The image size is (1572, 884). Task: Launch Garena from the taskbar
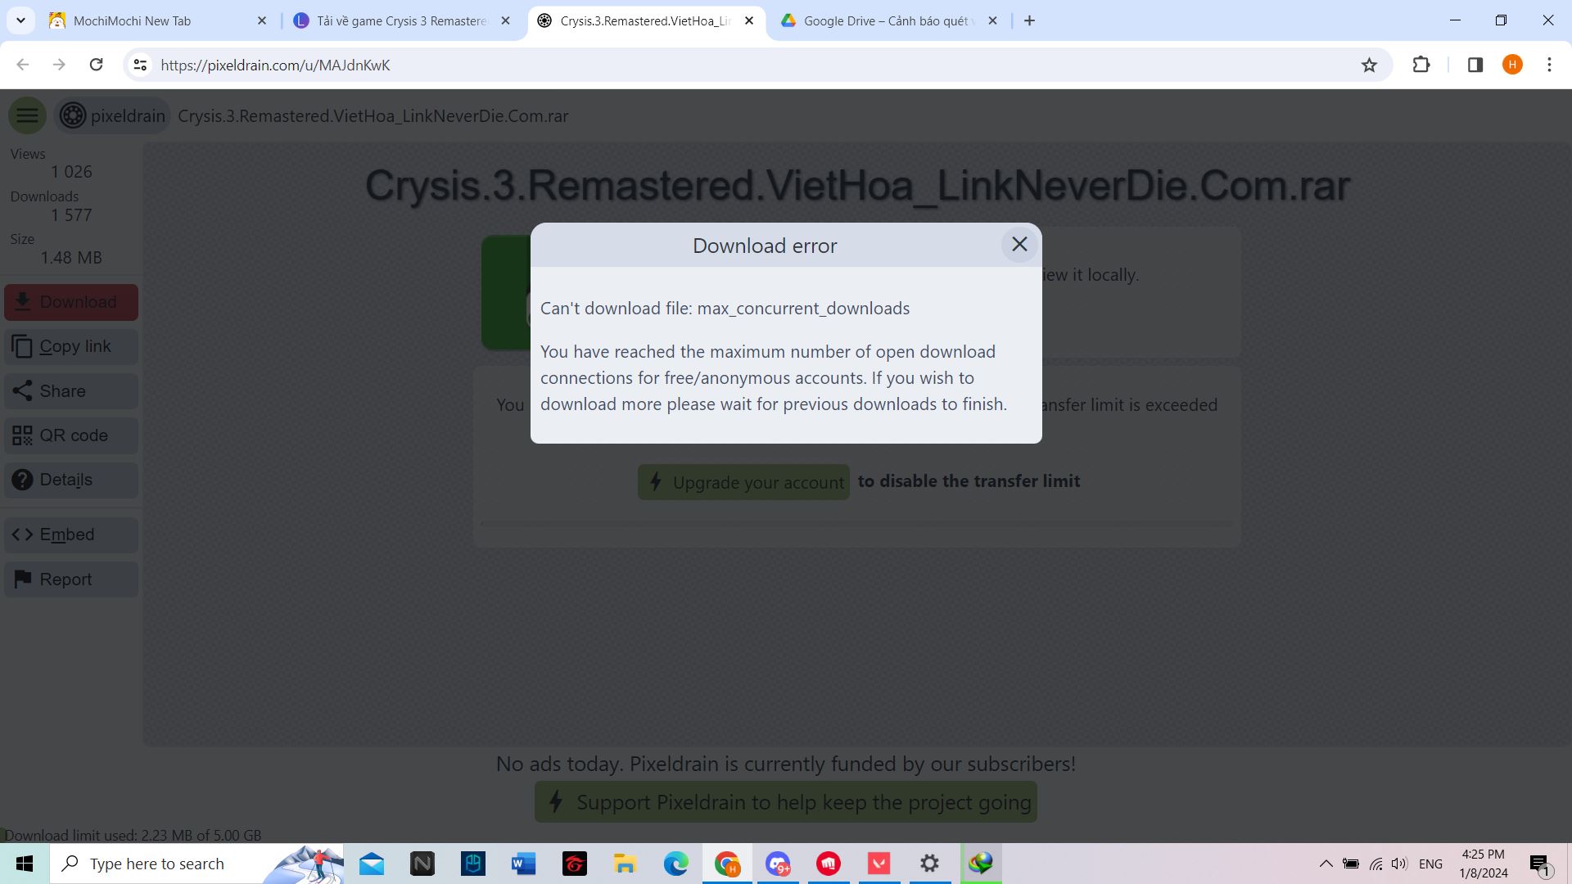coord(575,863)
